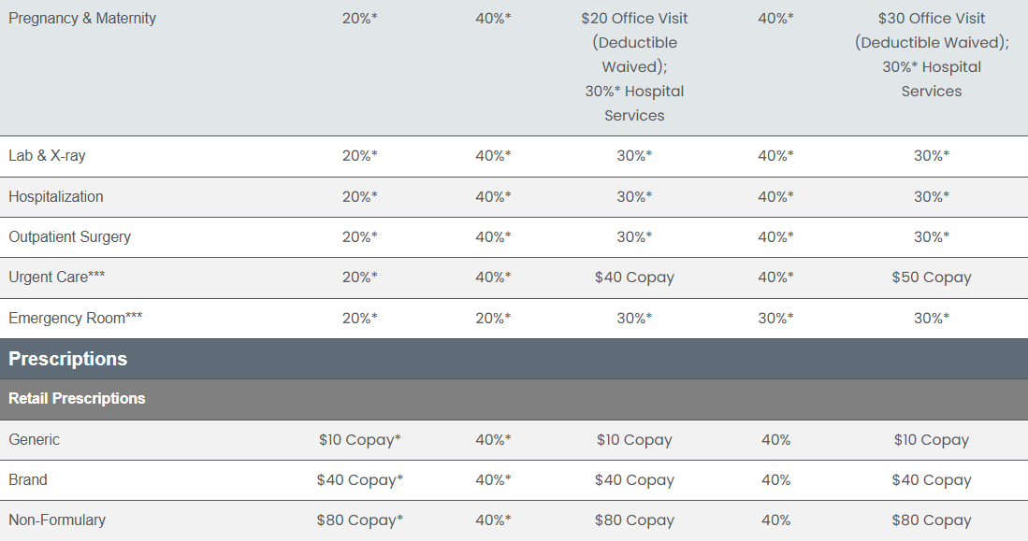Viewport: 1028px width, 541px height.
Task: Select the Non-Formulary row label
Action: (57, 520)
